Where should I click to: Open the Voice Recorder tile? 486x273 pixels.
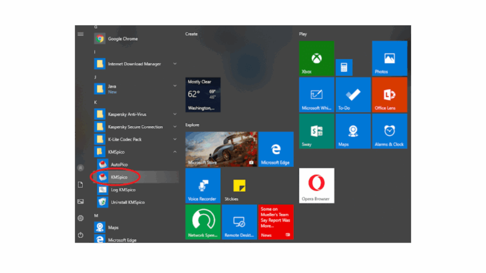coord(203,185)
